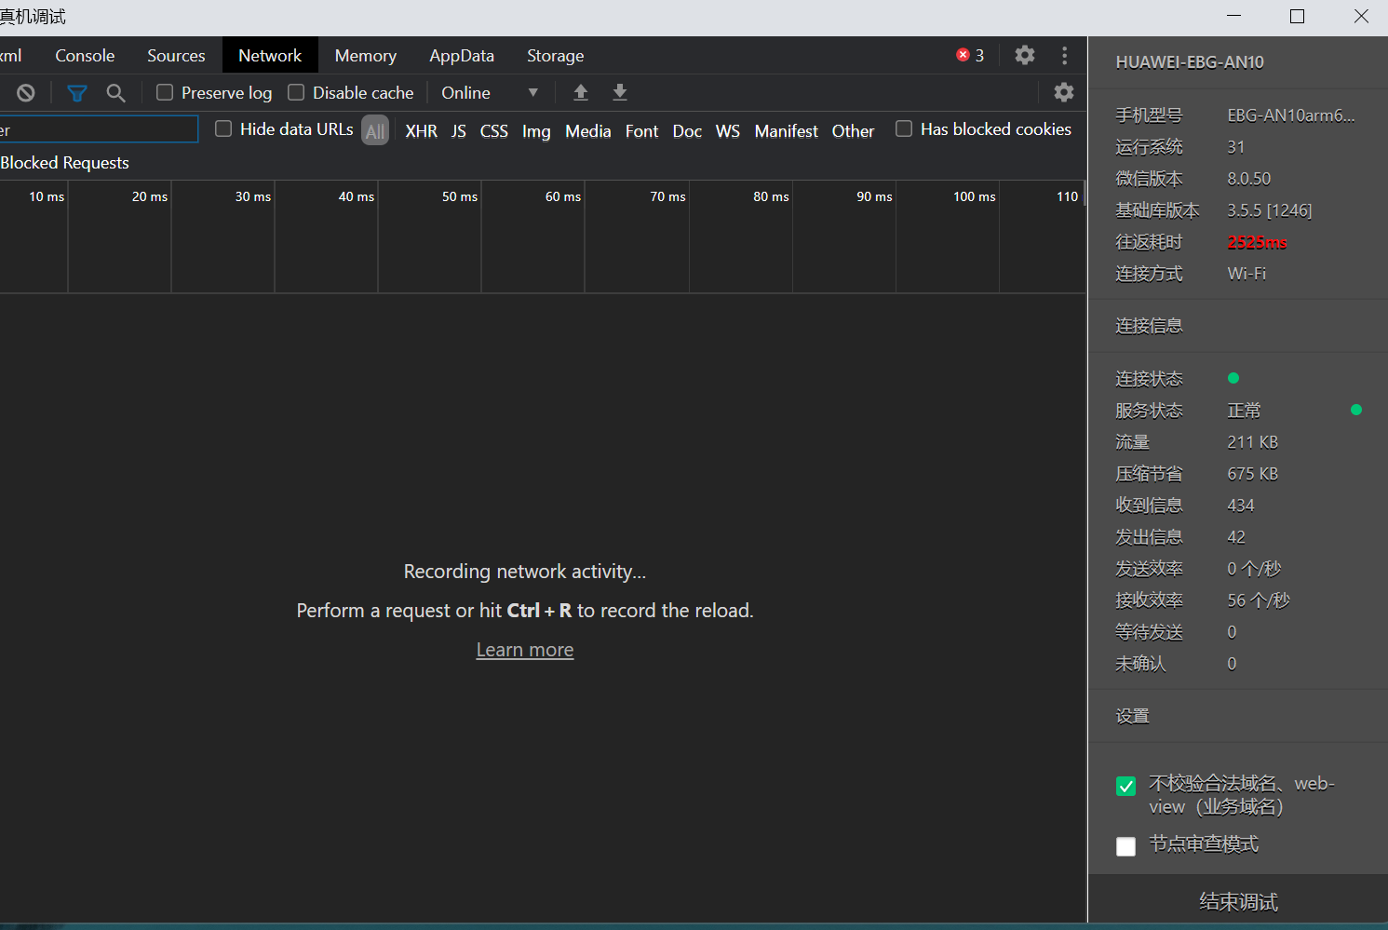Click the Blocked Requests label
1388x930 pixels.
click(x=64, y=163)
